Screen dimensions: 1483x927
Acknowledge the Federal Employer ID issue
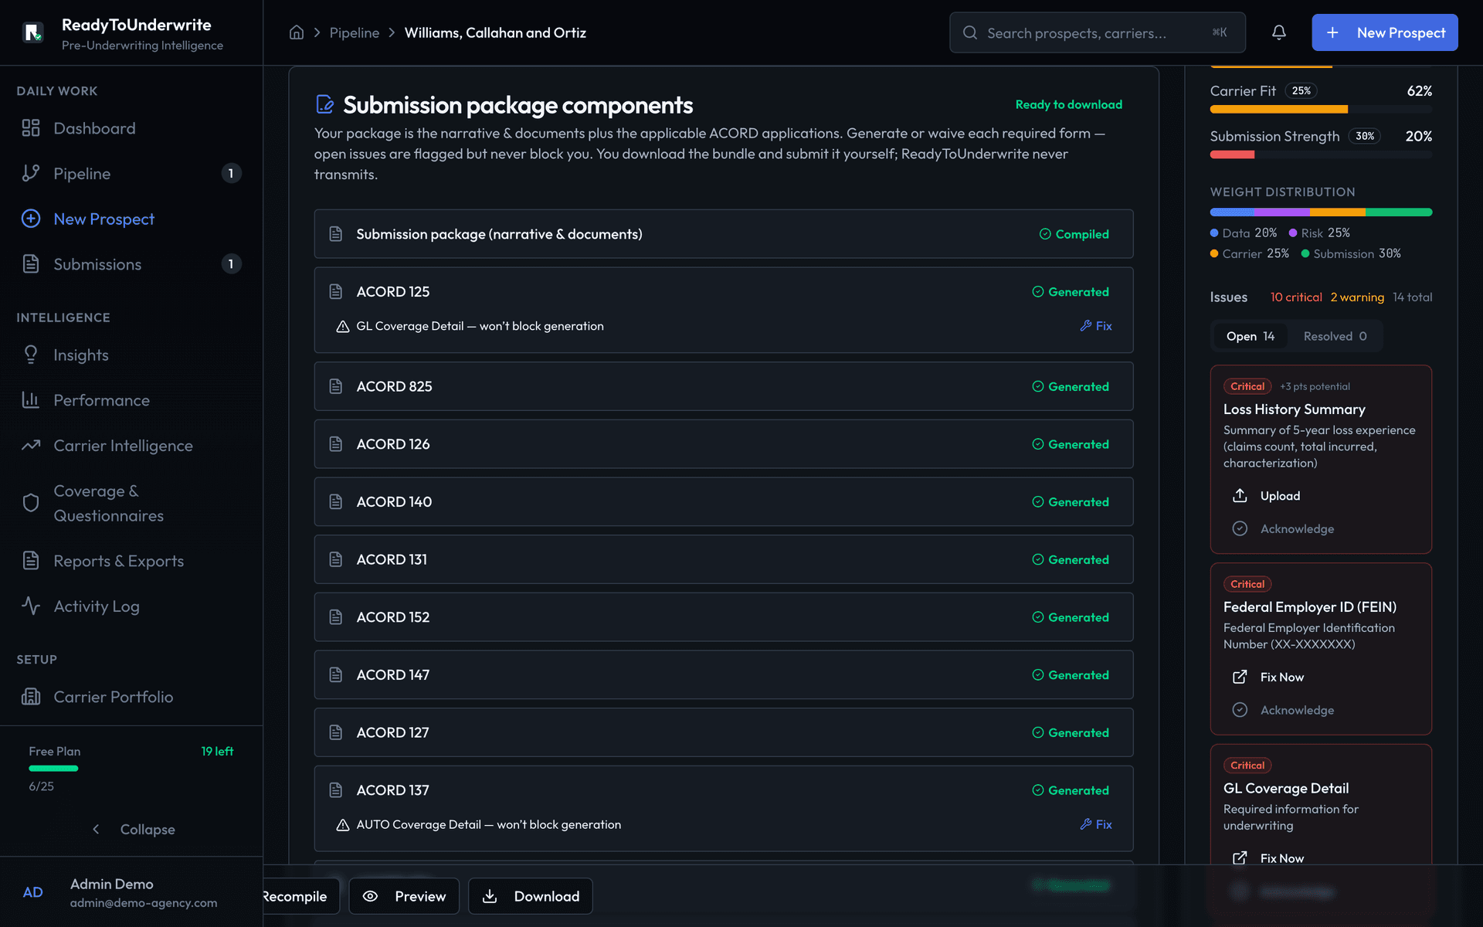1297,710
